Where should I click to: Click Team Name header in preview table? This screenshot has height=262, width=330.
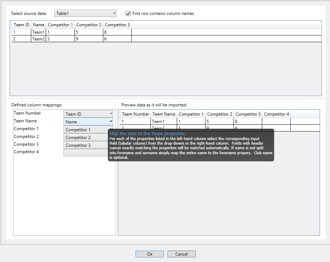pos(164,114)
